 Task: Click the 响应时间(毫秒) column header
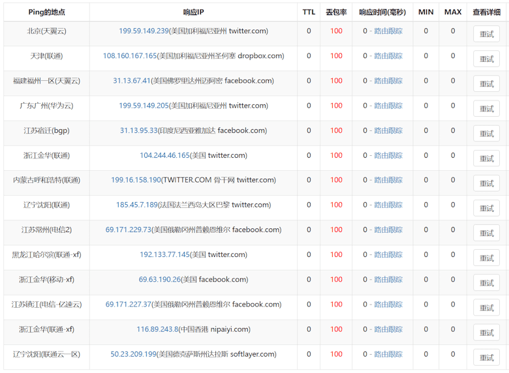point(382,12)
